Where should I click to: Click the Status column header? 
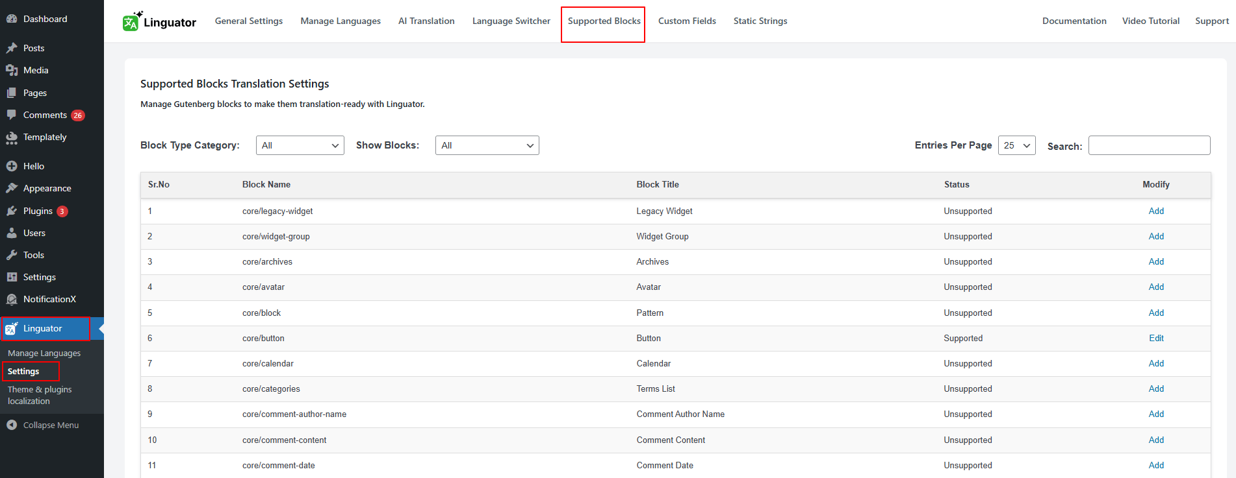point(957,184)
